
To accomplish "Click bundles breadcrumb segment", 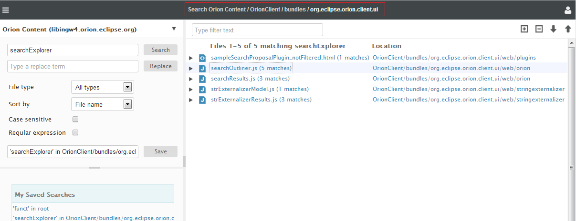I will [295, 10].
